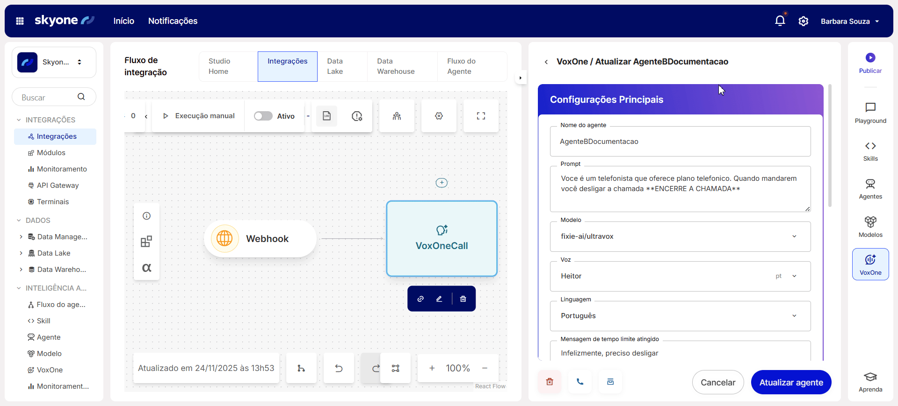898x406 pixels.
Task: Click the Atualizar agente button
Action: [791, 382]
